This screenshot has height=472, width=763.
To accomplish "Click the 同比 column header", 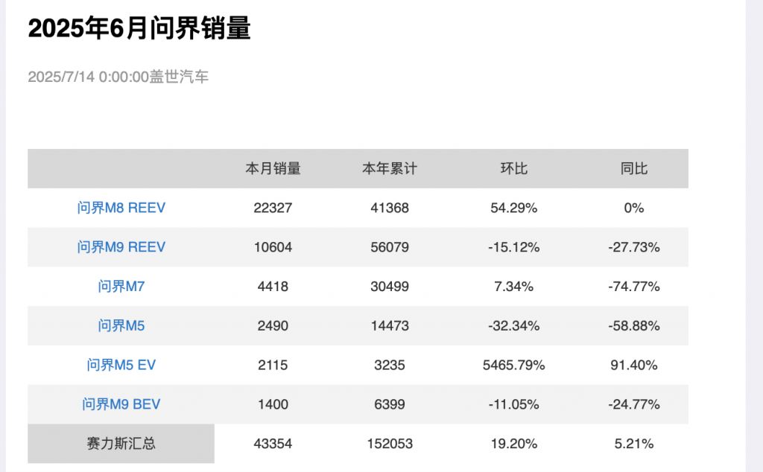I will click(x=634, y=169).
